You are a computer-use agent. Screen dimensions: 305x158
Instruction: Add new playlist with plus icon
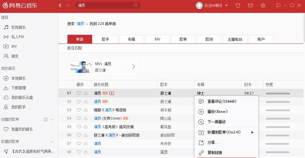click(46, 119)
